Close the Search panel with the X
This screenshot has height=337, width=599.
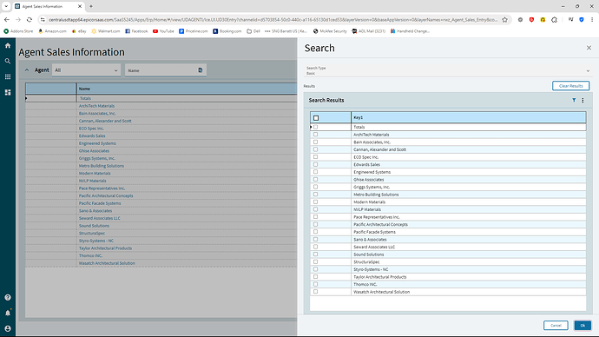point(589,48)
